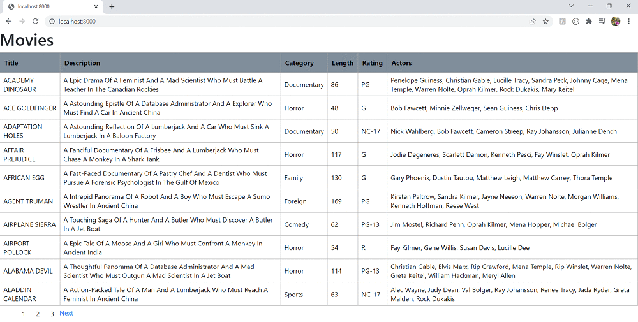Click the grey square extension icon
This screenshot has width=638, height=322.
pyautogui.click(x=562, y=22)
